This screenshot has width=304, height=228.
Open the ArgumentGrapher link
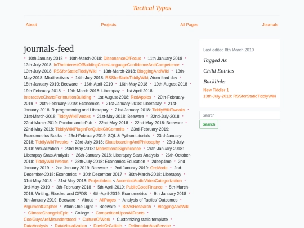41,207
